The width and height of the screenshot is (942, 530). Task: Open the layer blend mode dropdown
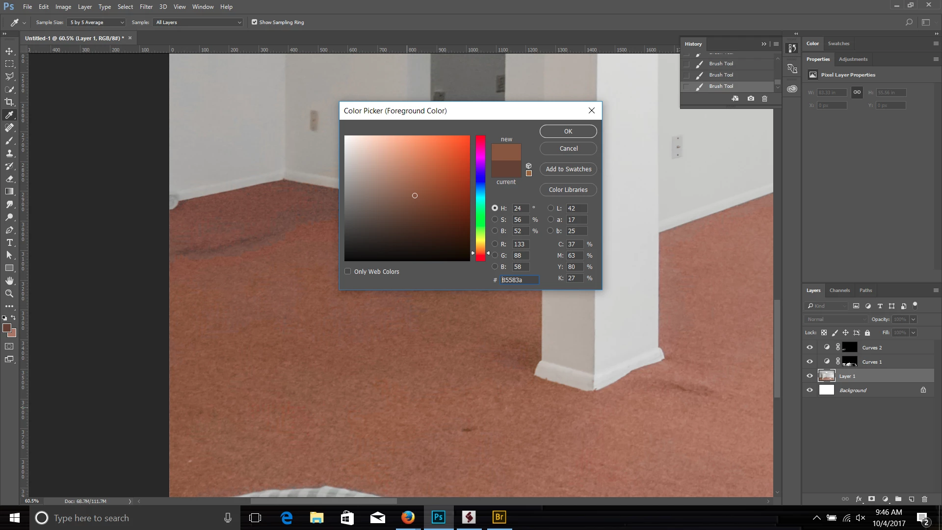(x=836, y=319)
